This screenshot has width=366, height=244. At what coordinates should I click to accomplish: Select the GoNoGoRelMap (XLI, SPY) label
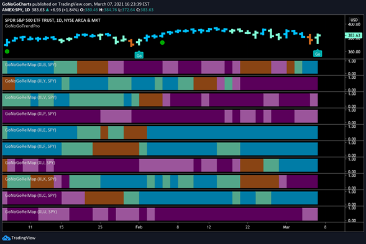coord(30,163)
